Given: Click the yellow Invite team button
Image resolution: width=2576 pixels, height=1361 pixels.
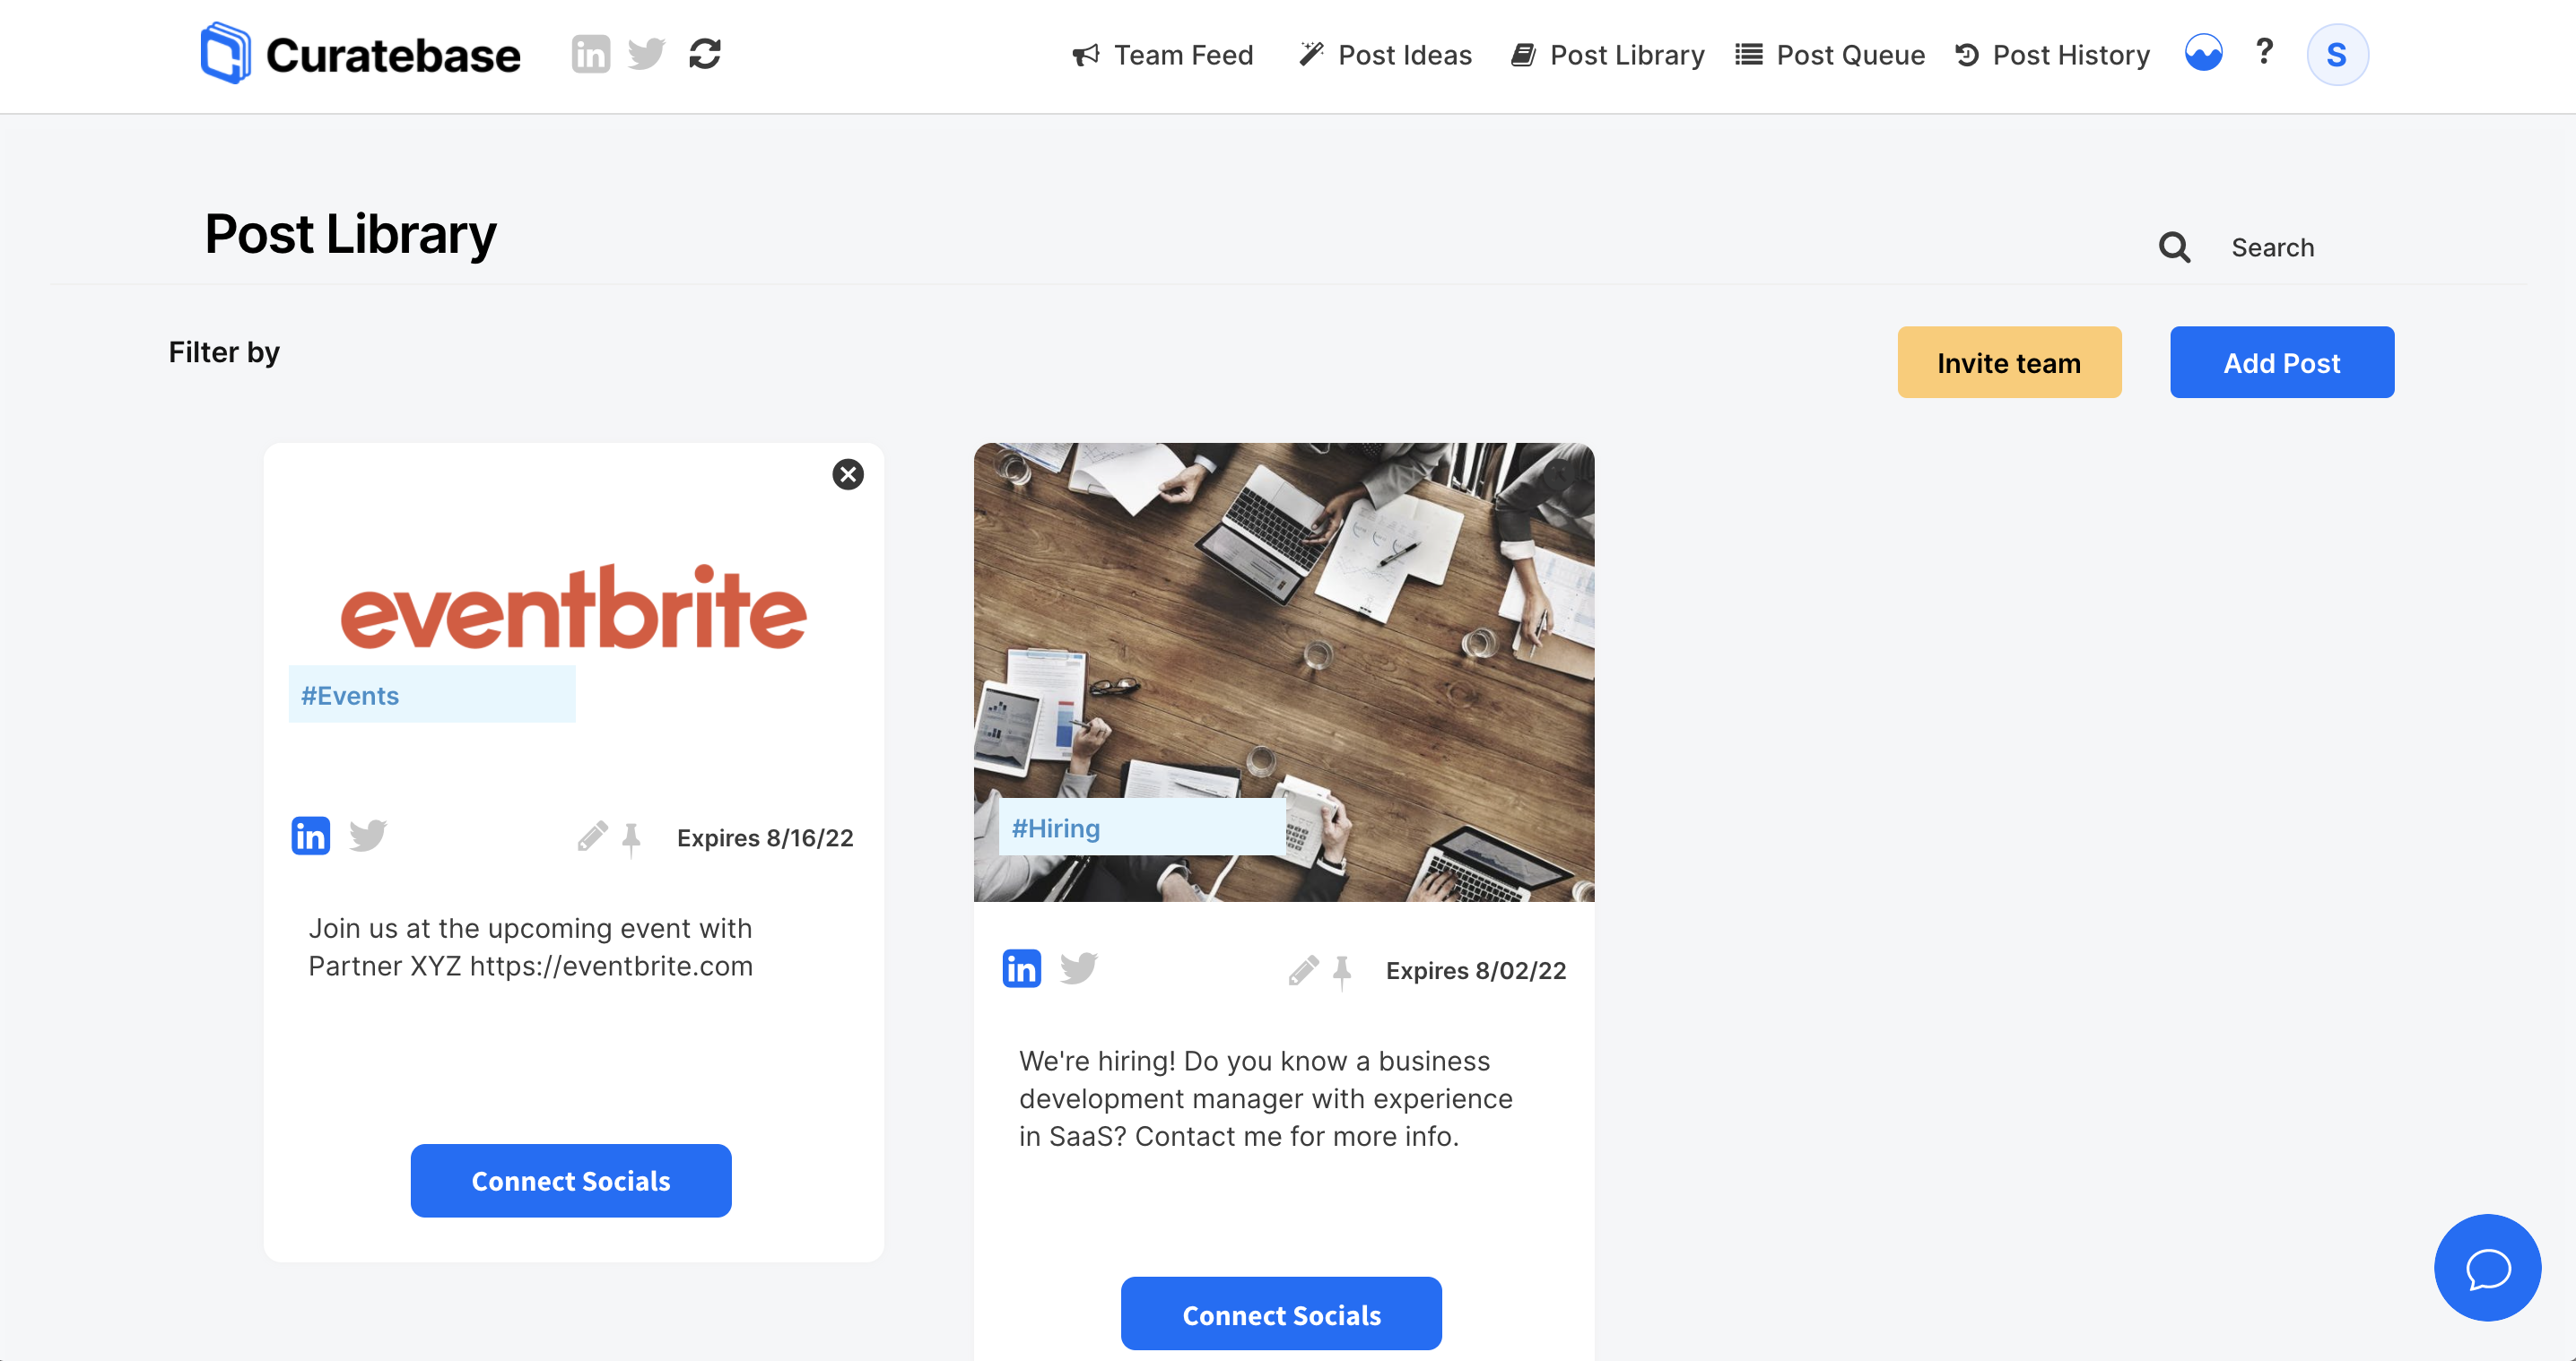Looking at the screenshot, I should [x=2009, y=363].
